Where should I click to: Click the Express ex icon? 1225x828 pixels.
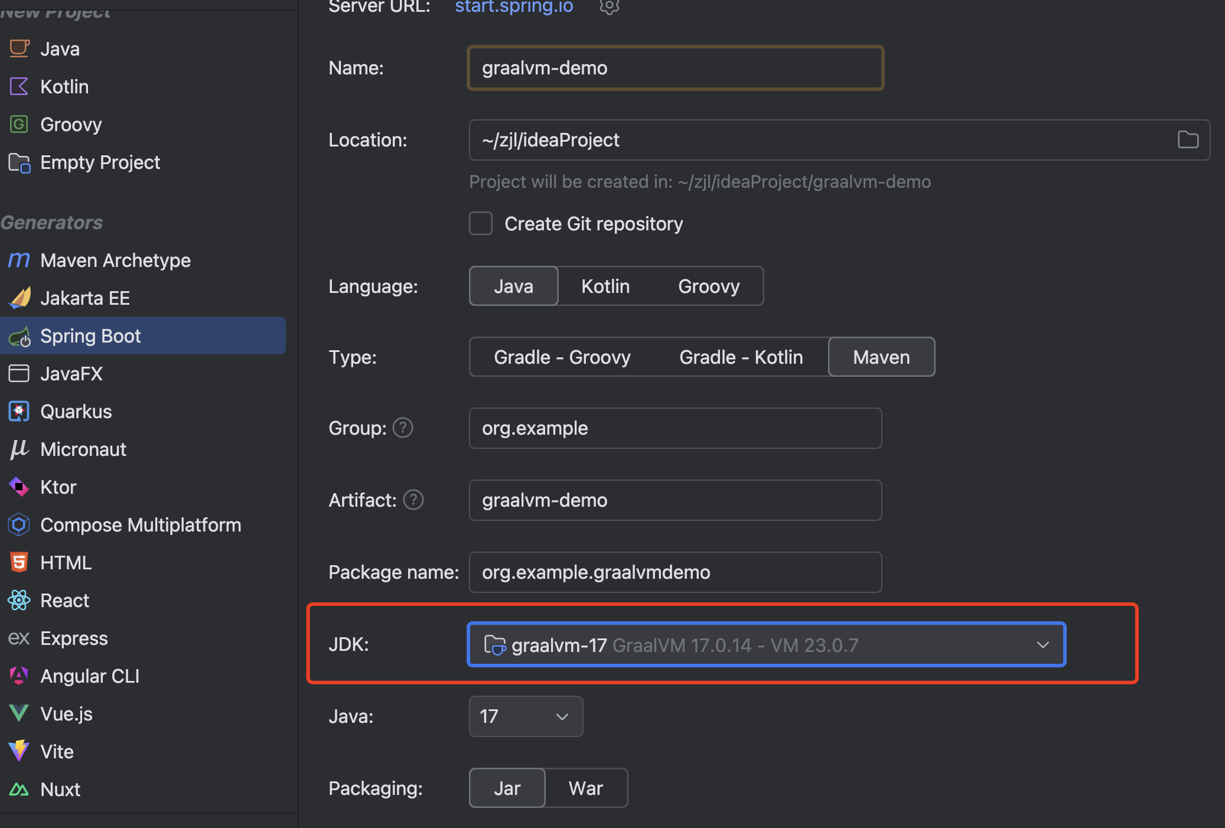[19, 638]
